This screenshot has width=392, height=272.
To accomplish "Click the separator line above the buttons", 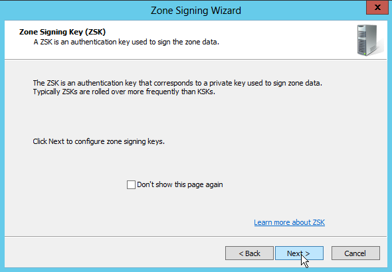I will 196,236.
